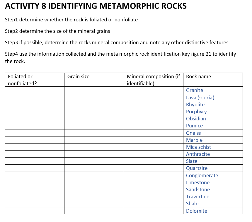Screen dimensions: 252x222
Task: Open the Conglomerate hyperlink
Action: point(202,175)
